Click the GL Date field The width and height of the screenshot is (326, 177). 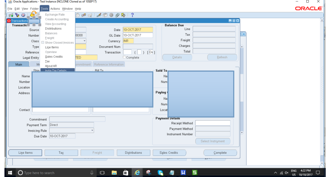coord(138,35)
